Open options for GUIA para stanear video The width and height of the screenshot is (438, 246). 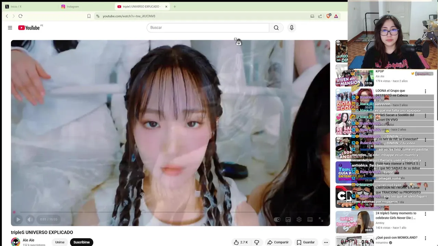[425, 164]
